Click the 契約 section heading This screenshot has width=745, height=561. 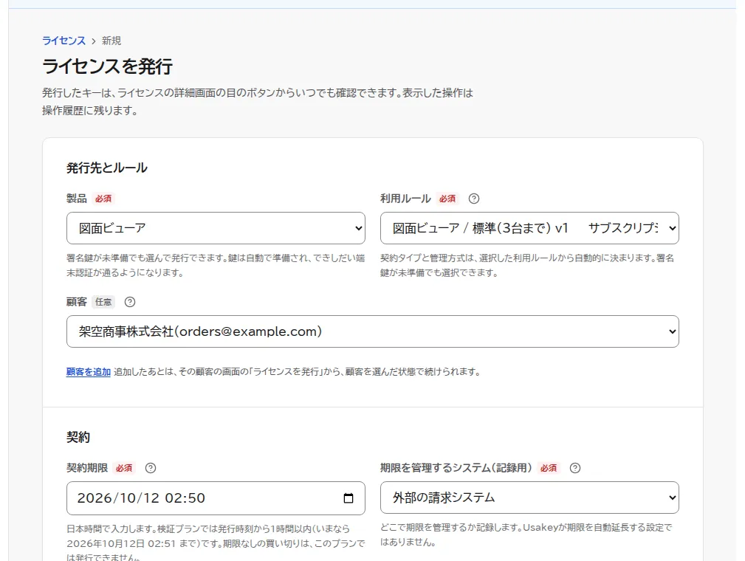pyautogui.click(x=78, y=437)
